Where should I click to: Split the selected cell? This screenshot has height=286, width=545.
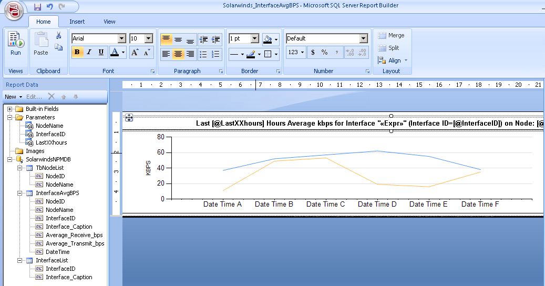click(388, 48)
